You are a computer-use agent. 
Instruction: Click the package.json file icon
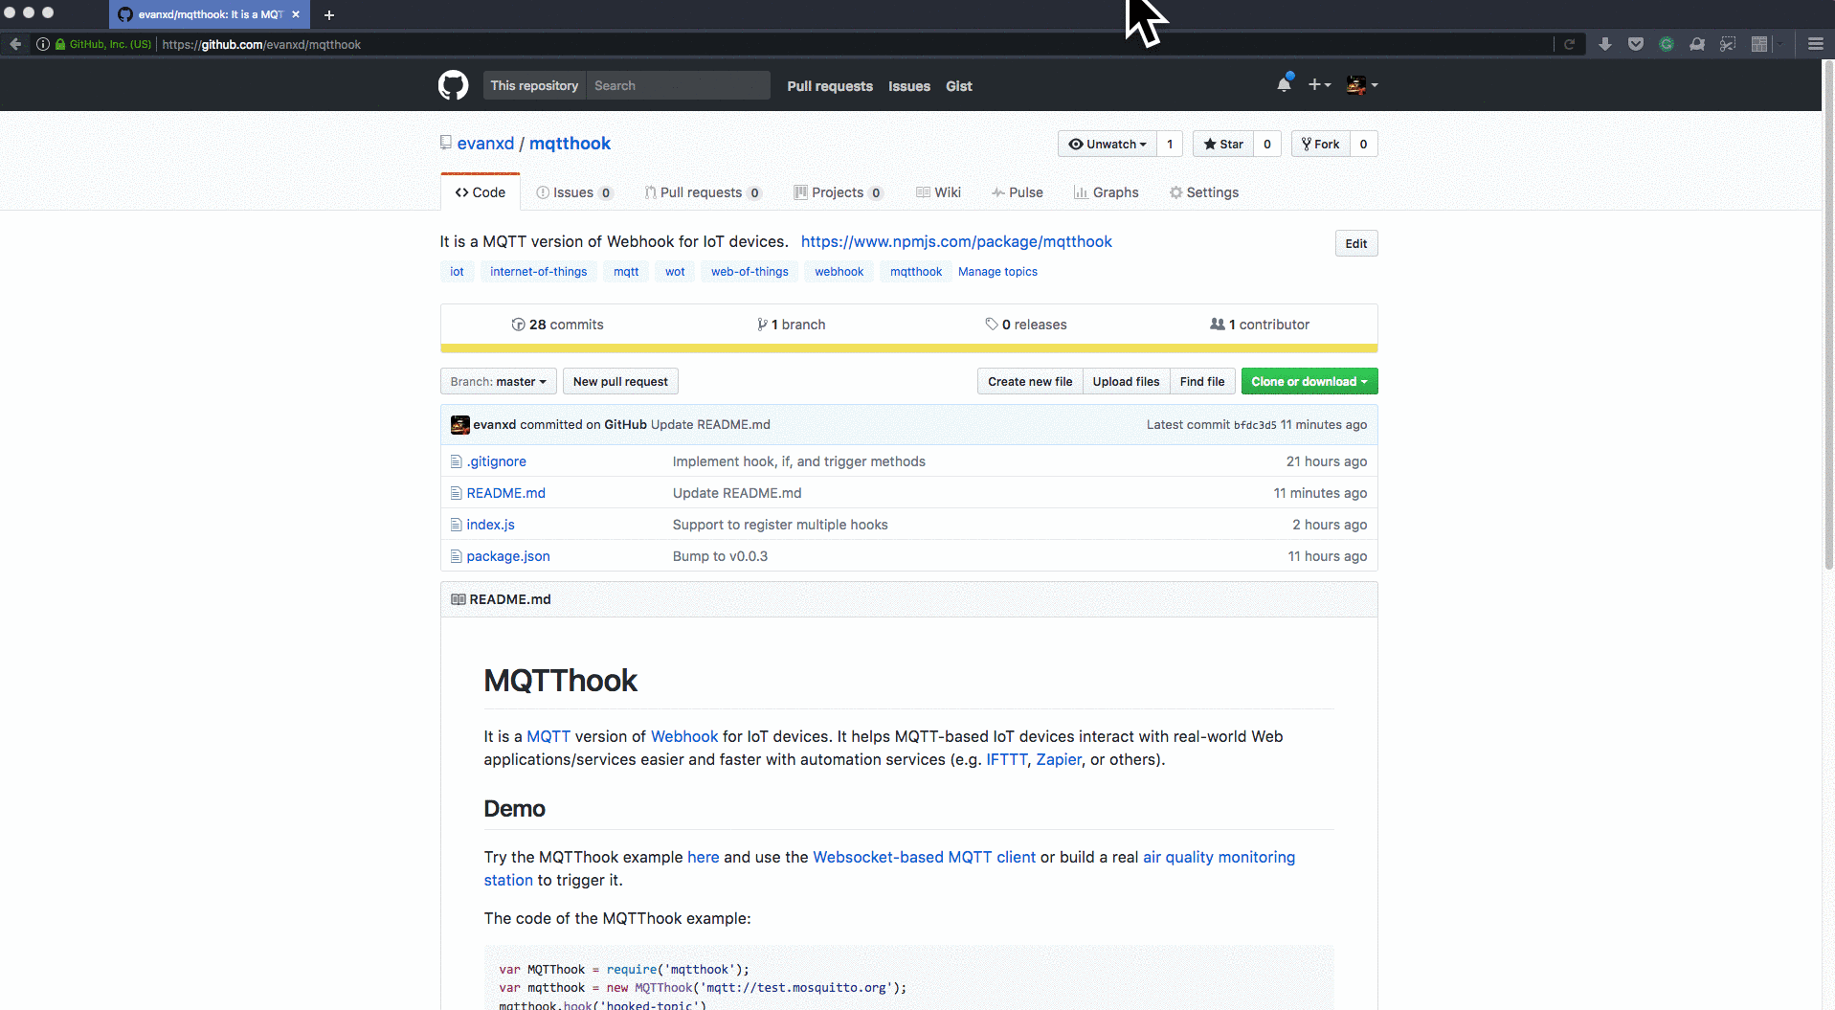(456, 556)
